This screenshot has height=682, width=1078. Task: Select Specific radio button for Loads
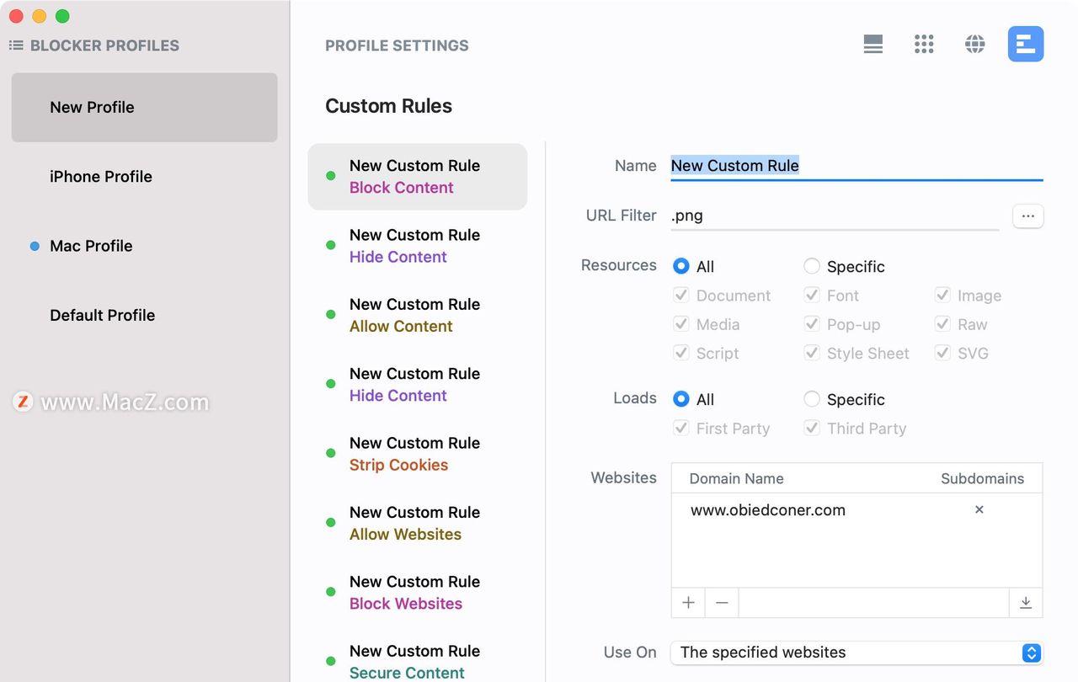point(812,400)
